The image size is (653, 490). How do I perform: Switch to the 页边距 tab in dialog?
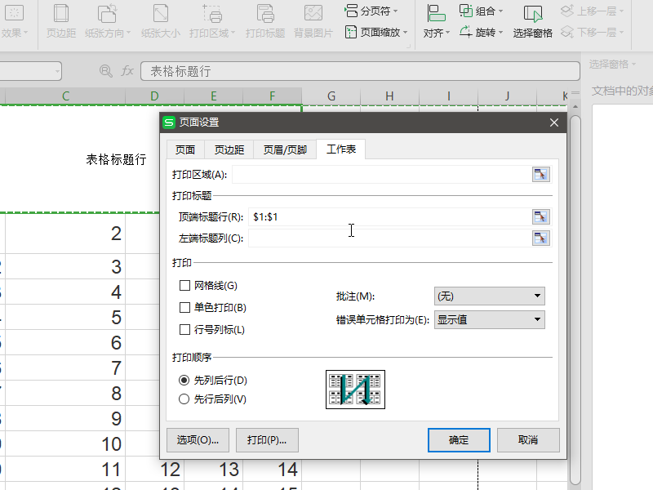229,149
